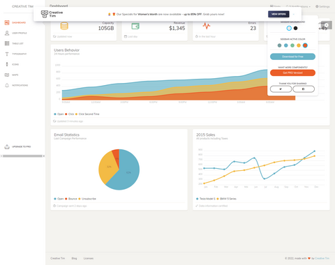Open the Notifications bell in sidebar
Screen dimensions: 335x265
7,85
